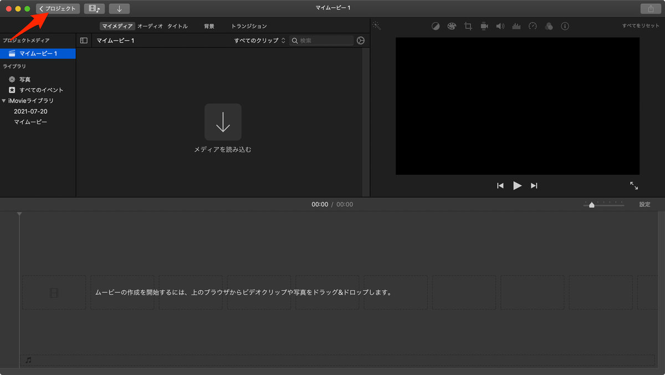665x375 pixels.
Task: Skip forward with the next button
Action: pos(534,186)
